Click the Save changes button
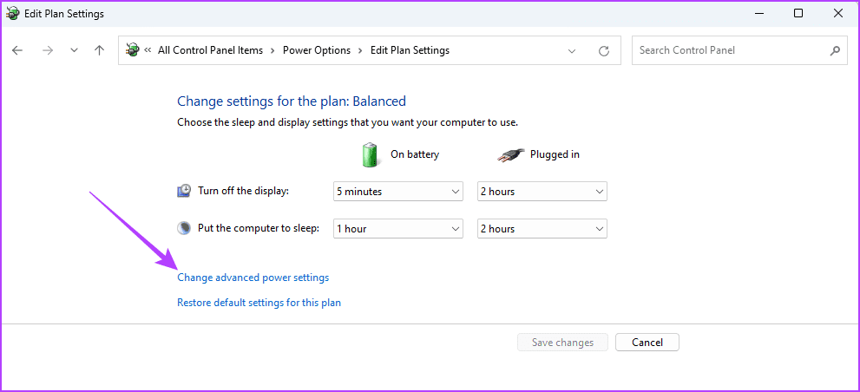The height and width of the screenshot is (392, 860). point(562,343)
